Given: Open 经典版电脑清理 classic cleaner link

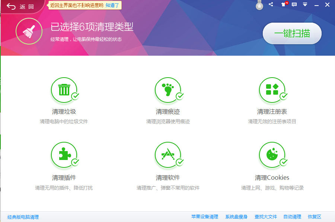Looking at the screenshot, I should click(23, 217).
